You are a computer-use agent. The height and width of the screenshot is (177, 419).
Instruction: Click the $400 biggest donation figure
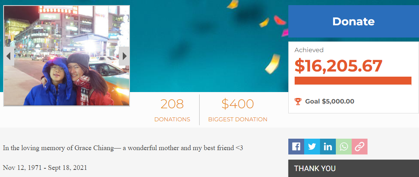click(x=238, y=104)
